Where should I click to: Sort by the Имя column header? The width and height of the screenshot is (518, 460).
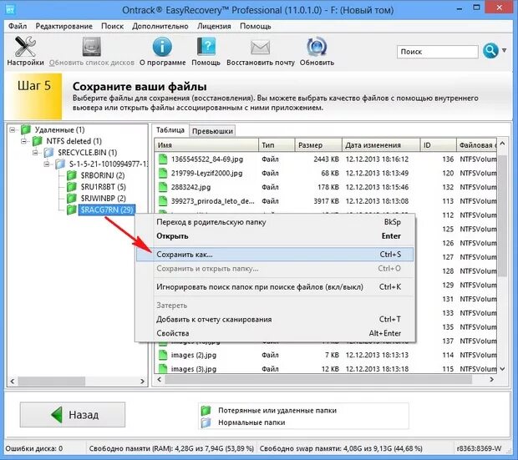206,145
